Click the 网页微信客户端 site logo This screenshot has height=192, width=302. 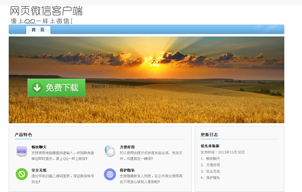tap(46, 11)
